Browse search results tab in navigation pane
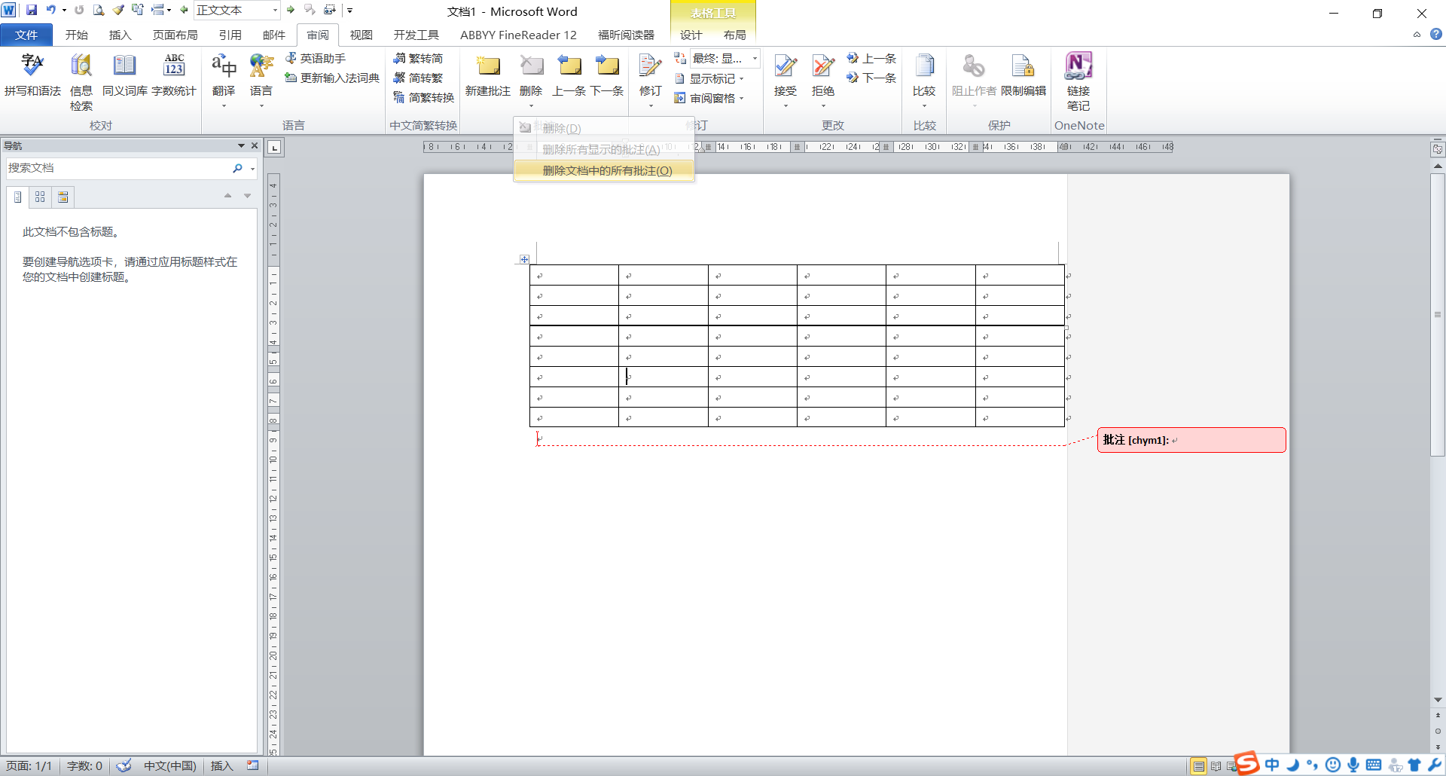This screenshot has height=776, width=1446. (63, 197)
